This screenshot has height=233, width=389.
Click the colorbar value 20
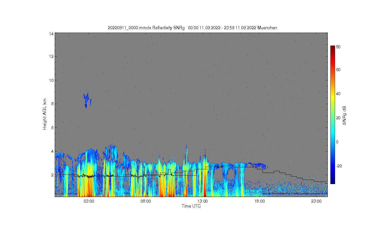[338, 118]
